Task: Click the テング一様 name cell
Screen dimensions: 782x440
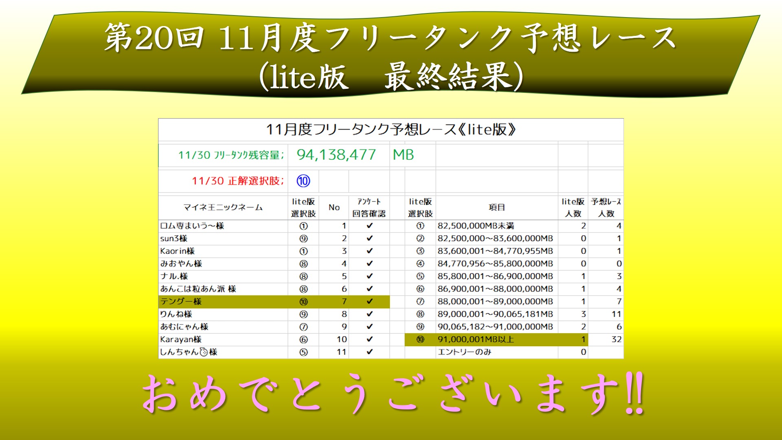Action: pyautogui.click(x=181, y=302)
